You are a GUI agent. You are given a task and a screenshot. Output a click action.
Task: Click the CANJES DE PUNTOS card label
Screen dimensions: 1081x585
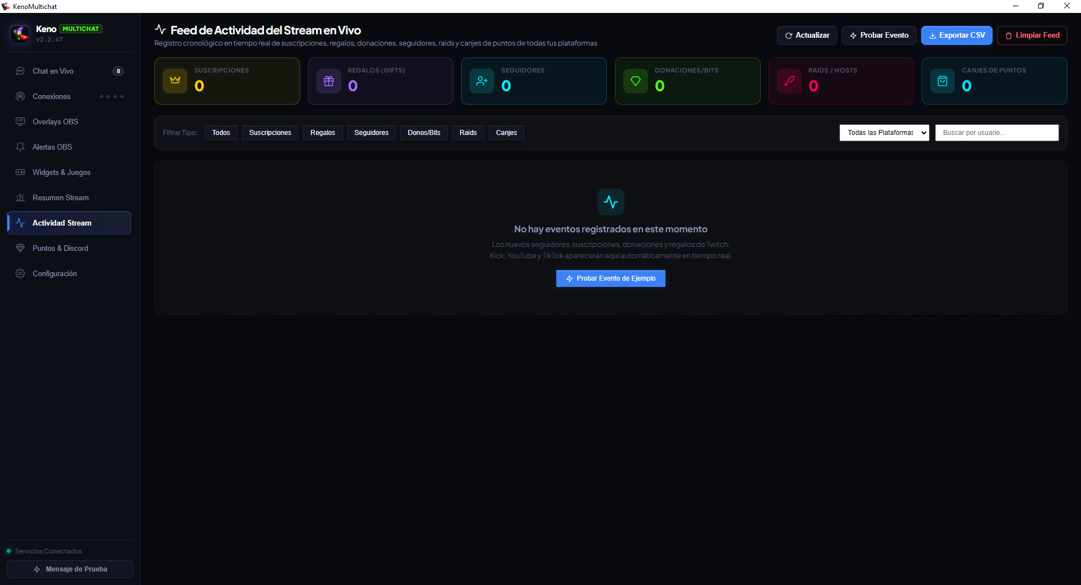coord(994,70)
